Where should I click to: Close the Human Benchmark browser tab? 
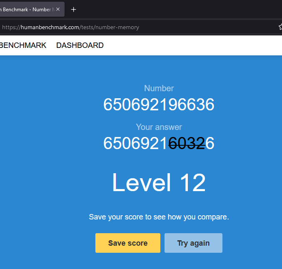(58, 9)
